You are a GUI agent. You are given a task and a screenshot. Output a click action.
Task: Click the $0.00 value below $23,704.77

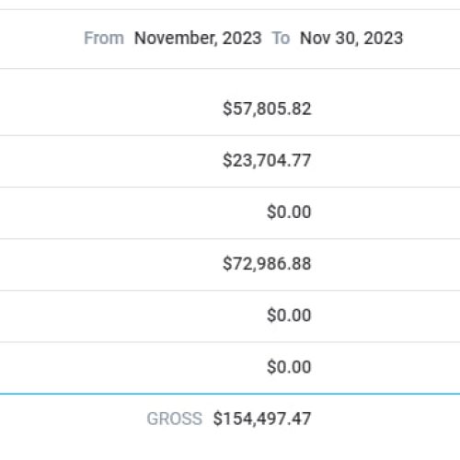289,212
